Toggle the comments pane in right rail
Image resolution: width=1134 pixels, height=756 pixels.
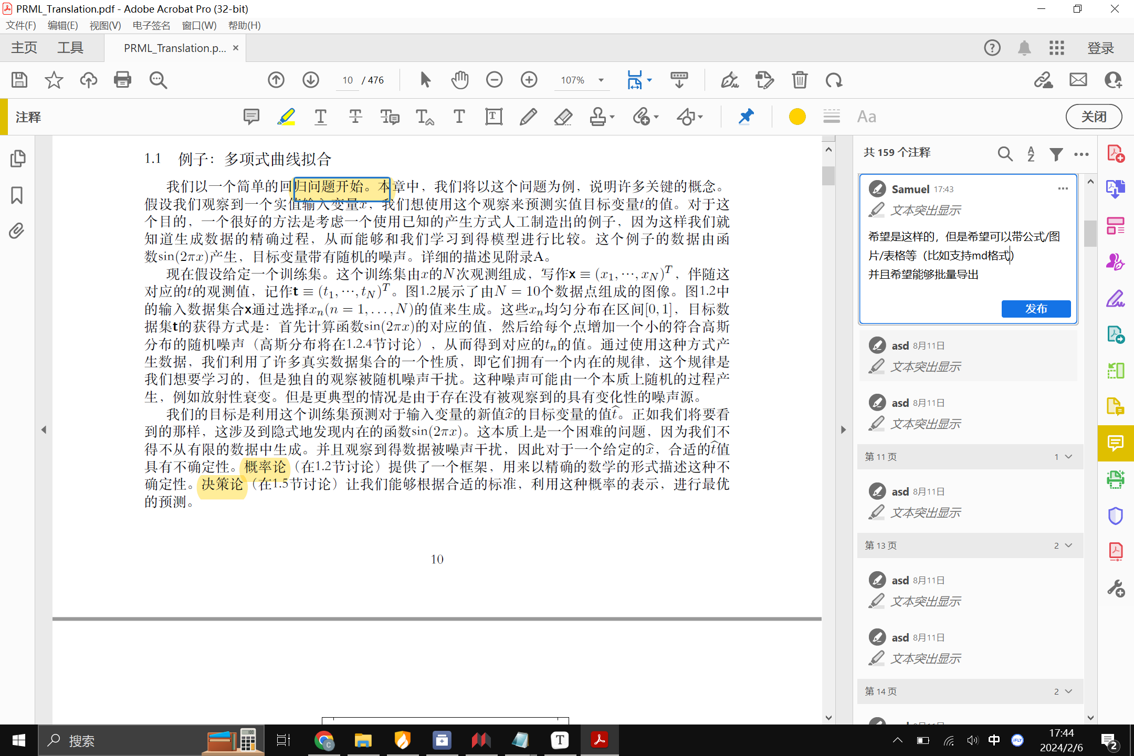coord(1115,443)
